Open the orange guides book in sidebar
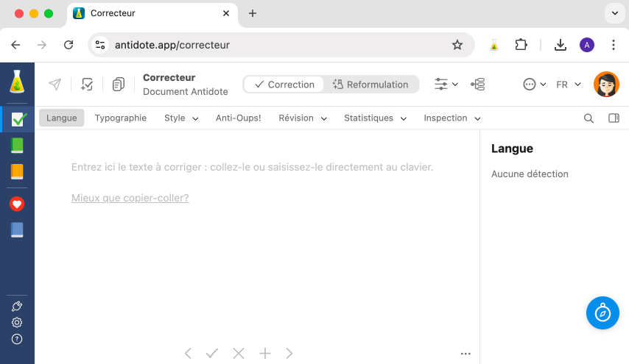The image size is (629, 364). point(17,172)
